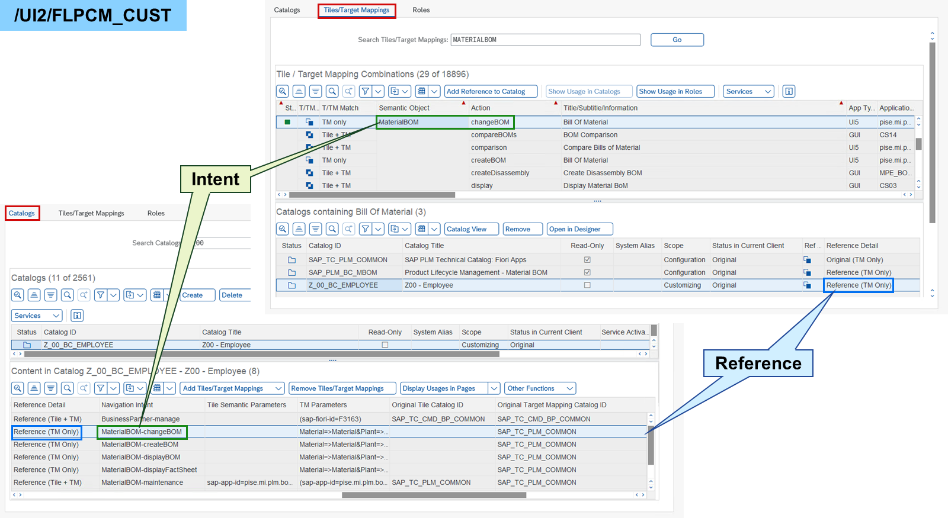Click sort ascending in Catalogs containing Bill Of Material toolbar
The width and height of the screenshot is (948, 518).
(x=299, y=229)
